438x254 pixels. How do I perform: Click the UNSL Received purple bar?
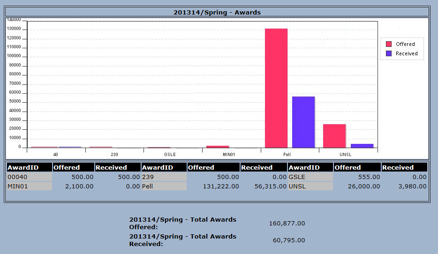pyautogui.click(x=362, y=146)
